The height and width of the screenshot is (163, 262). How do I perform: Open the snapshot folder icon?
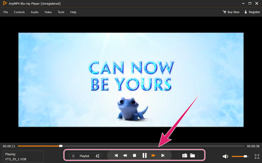[x=193, y=156]
